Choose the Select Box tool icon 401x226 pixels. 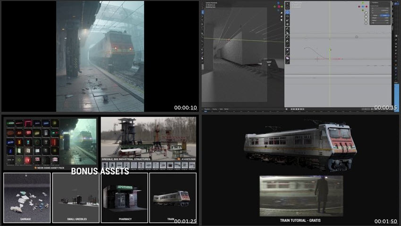coord(288,4)
